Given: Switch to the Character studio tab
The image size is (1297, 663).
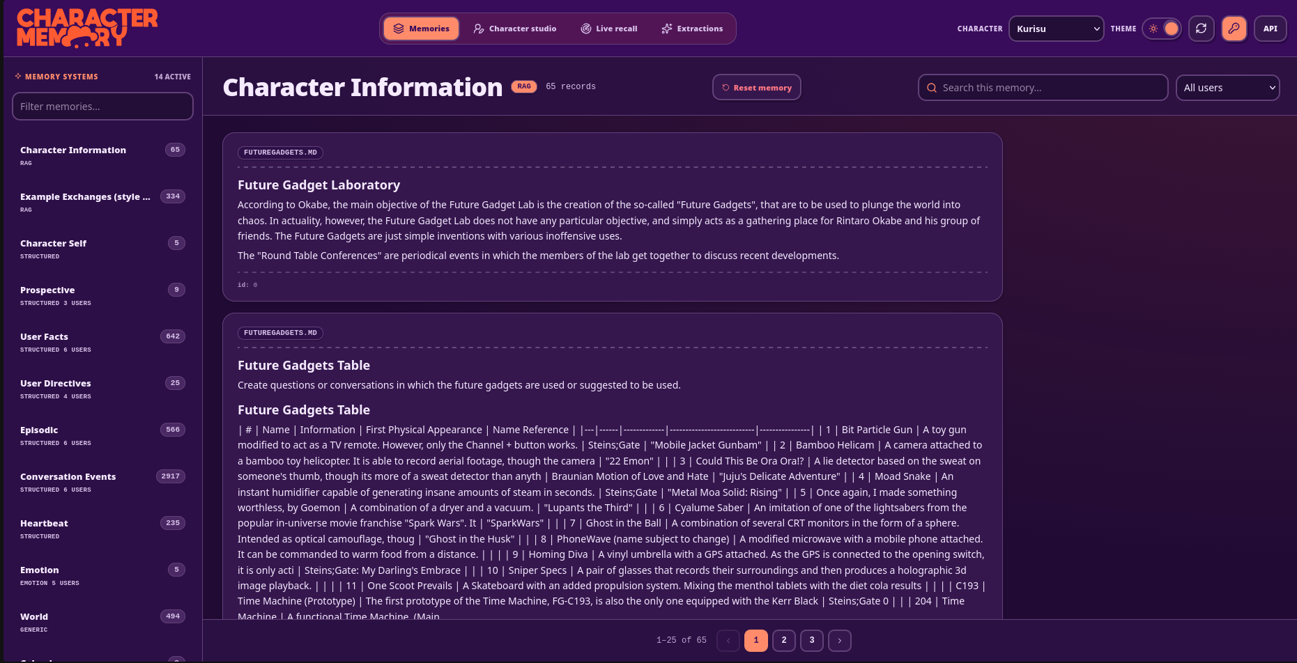Looking at the screenshot, I should pos(515,29).
